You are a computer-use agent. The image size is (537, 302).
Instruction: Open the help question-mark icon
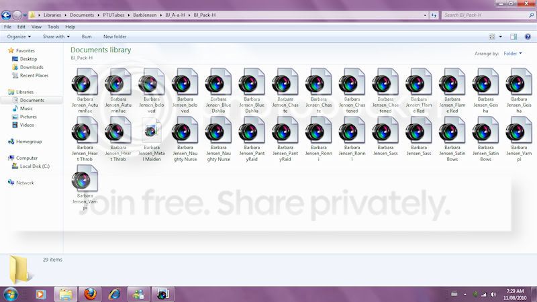point(528,37)
